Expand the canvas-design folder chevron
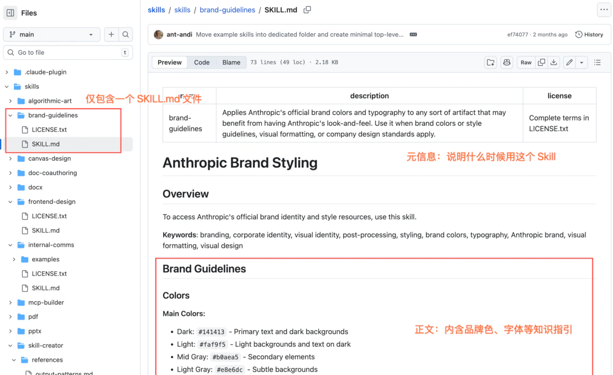 click(x=11, y=159)
